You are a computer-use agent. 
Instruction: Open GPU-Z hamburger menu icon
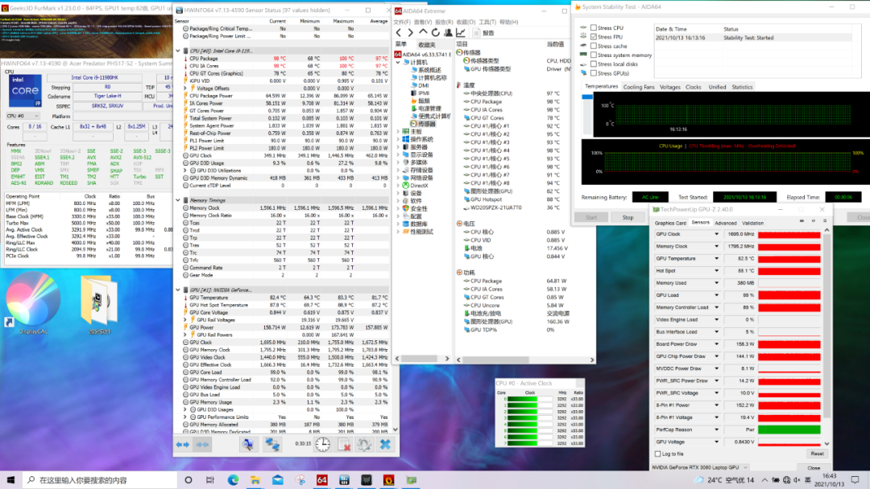tap(825, 221)
